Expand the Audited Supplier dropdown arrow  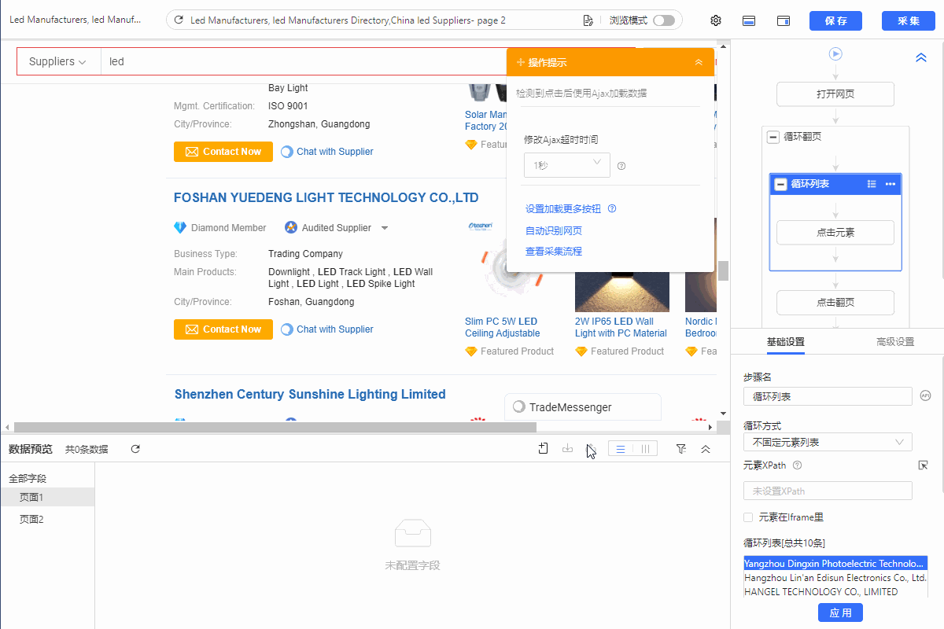coord(385,228)
